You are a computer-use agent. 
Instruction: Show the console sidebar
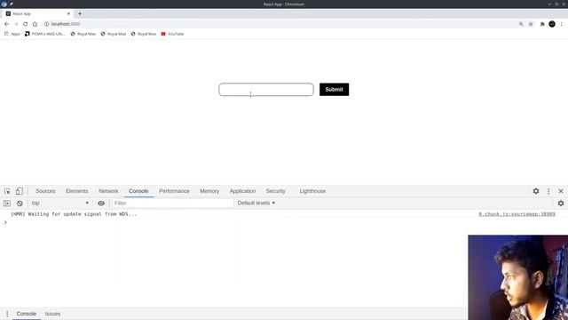7,204
